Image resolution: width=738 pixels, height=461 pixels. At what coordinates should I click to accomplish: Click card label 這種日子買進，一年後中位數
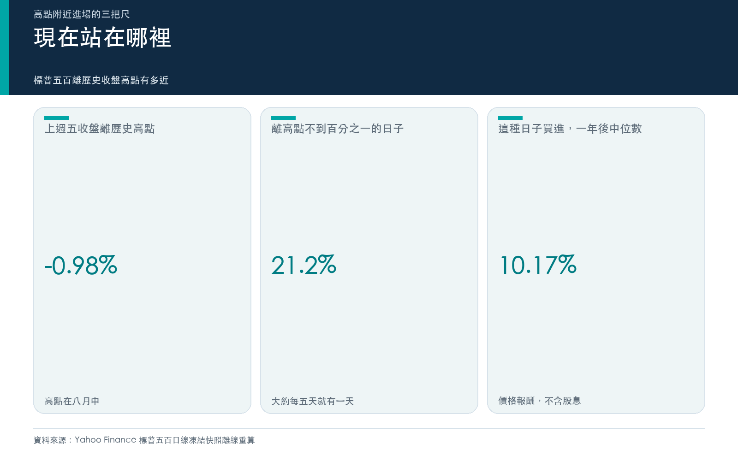570,129
